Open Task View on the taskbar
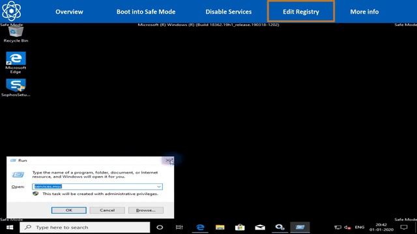This screenshot has width=417, height=234. (179, 227)
